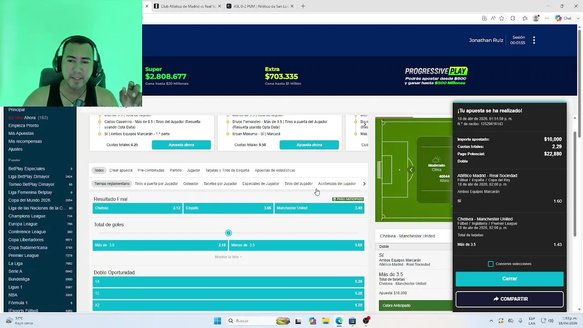Select the Tiempo reglamentario filter
This screenshot has width=583, height=328.
coord(112,184)
